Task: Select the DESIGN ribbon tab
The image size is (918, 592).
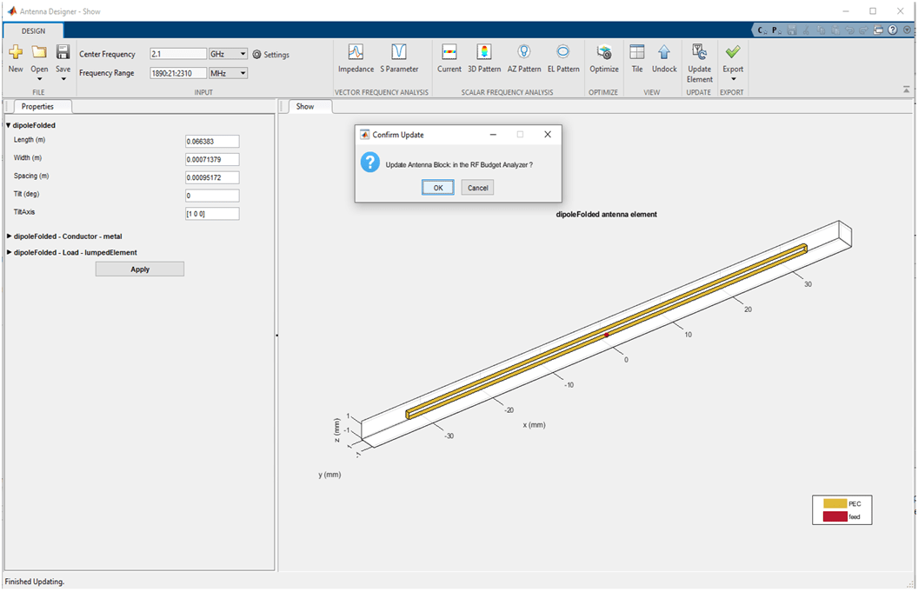Action: pos(33,31)
